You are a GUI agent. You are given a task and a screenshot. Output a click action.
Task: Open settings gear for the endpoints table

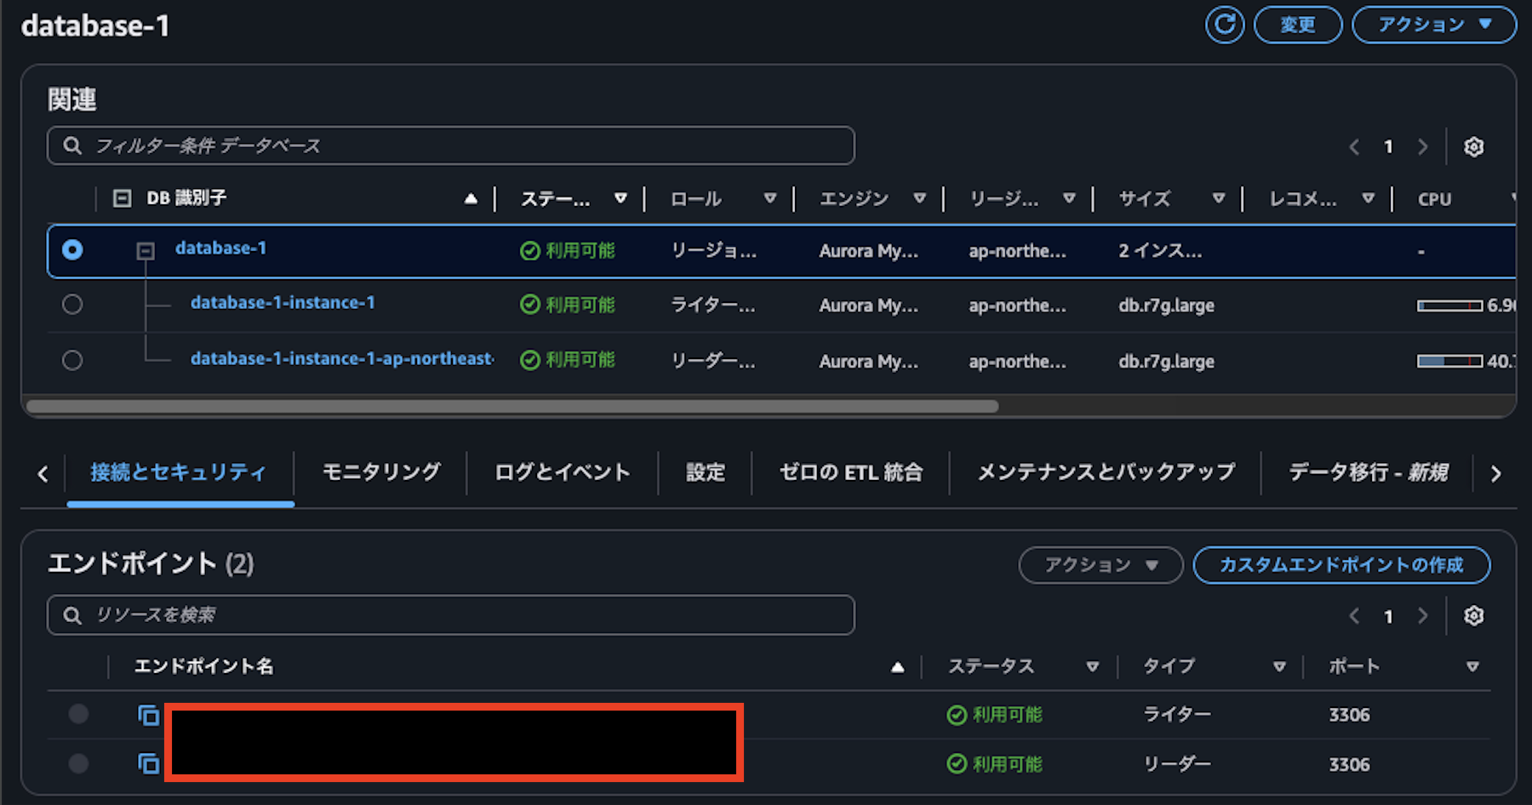click(1474, 616)
